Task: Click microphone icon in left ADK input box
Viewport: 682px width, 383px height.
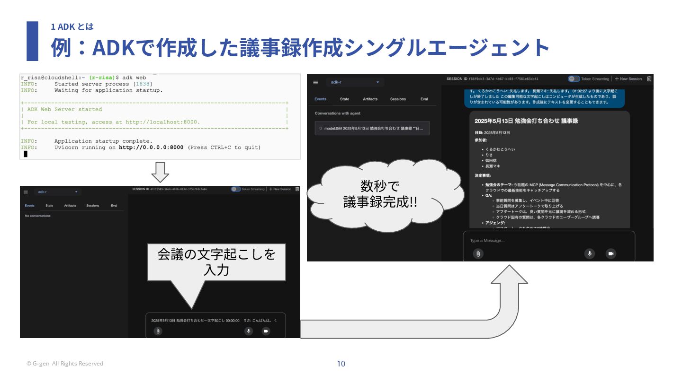Action: pyautogui.click(x=248, y=331)
